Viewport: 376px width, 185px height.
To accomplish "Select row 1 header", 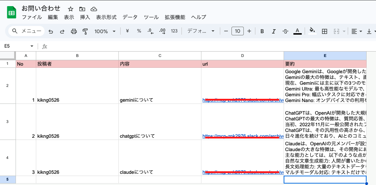I will pos(8,64).
